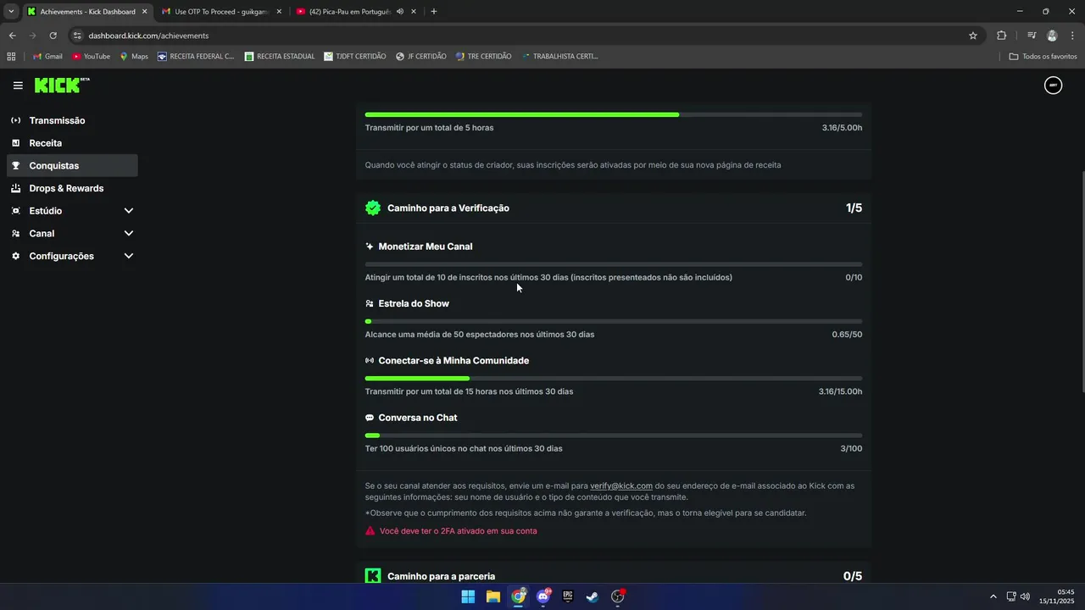The width and height of the screenshot is (1085, 610).
Task: Click the 3.16/15.00h value
Action: [x=840, y=391]
